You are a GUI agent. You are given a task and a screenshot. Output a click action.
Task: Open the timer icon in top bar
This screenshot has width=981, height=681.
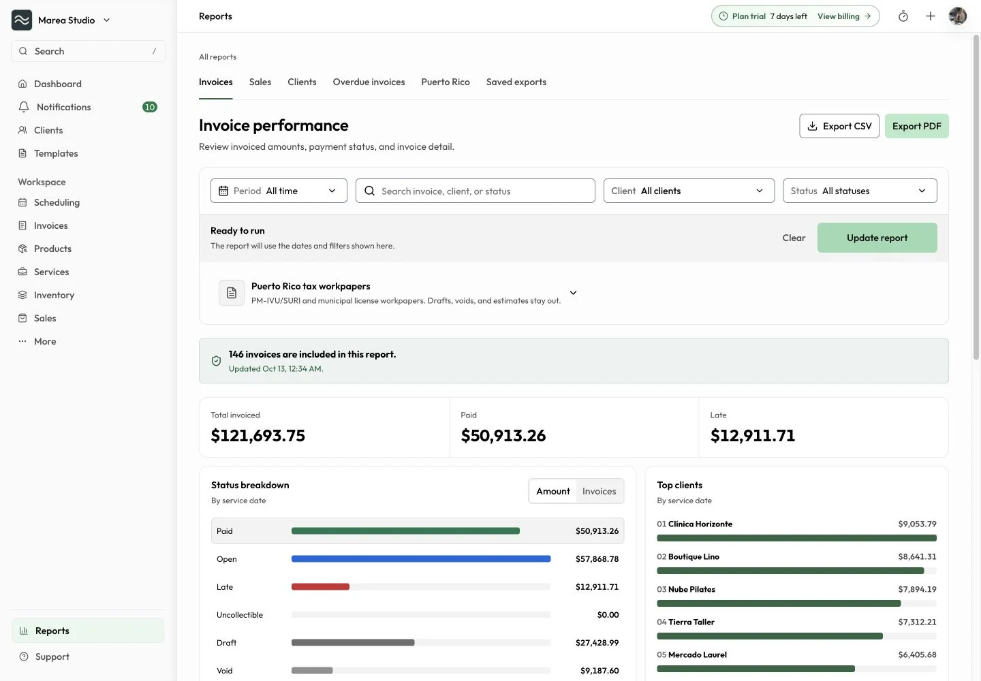(x=903, y=16)
